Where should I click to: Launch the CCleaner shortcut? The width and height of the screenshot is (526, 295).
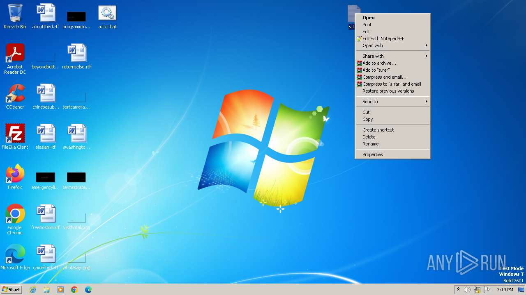[15, 97]
